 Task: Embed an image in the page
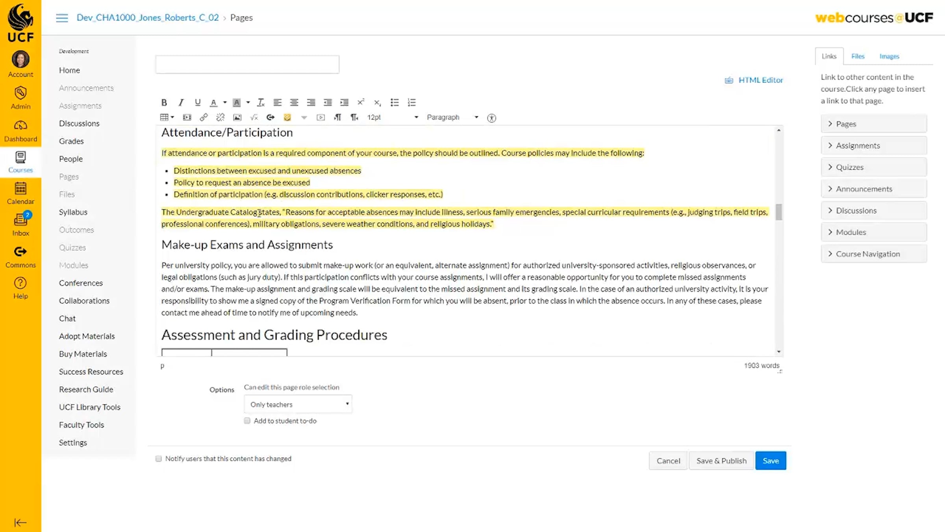(237, 117)
